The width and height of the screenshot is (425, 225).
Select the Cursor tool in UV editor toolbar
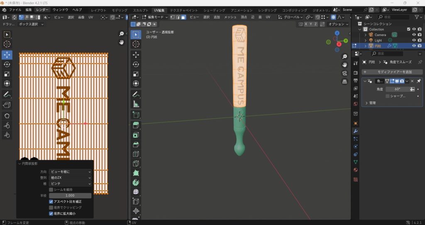tap(7, 44)
